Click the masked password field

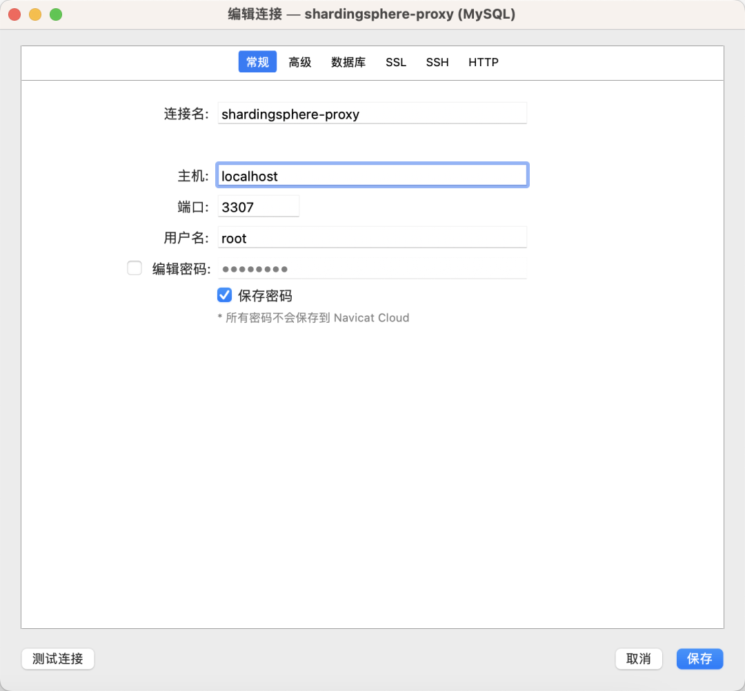coord(372,269)
